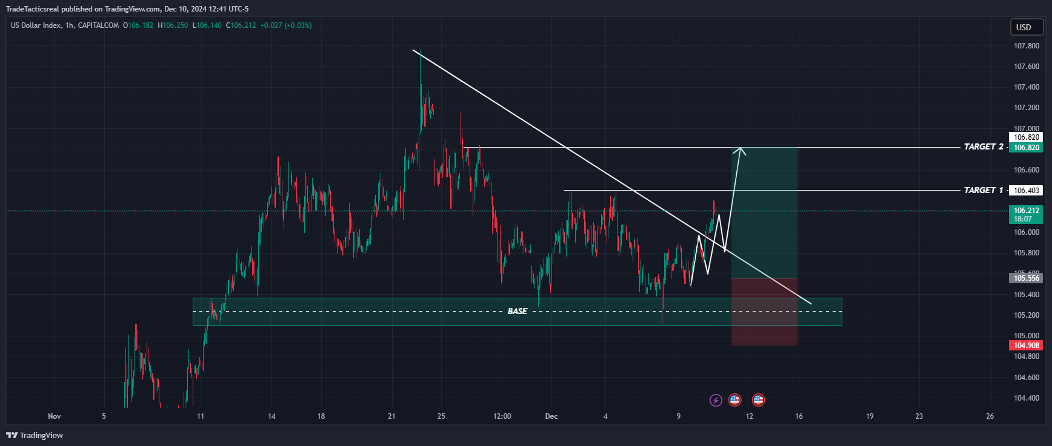Viewport: 1052px width, 446px height.
Task: Click the 105.400 price axis label
Action: coord(1026,295)
